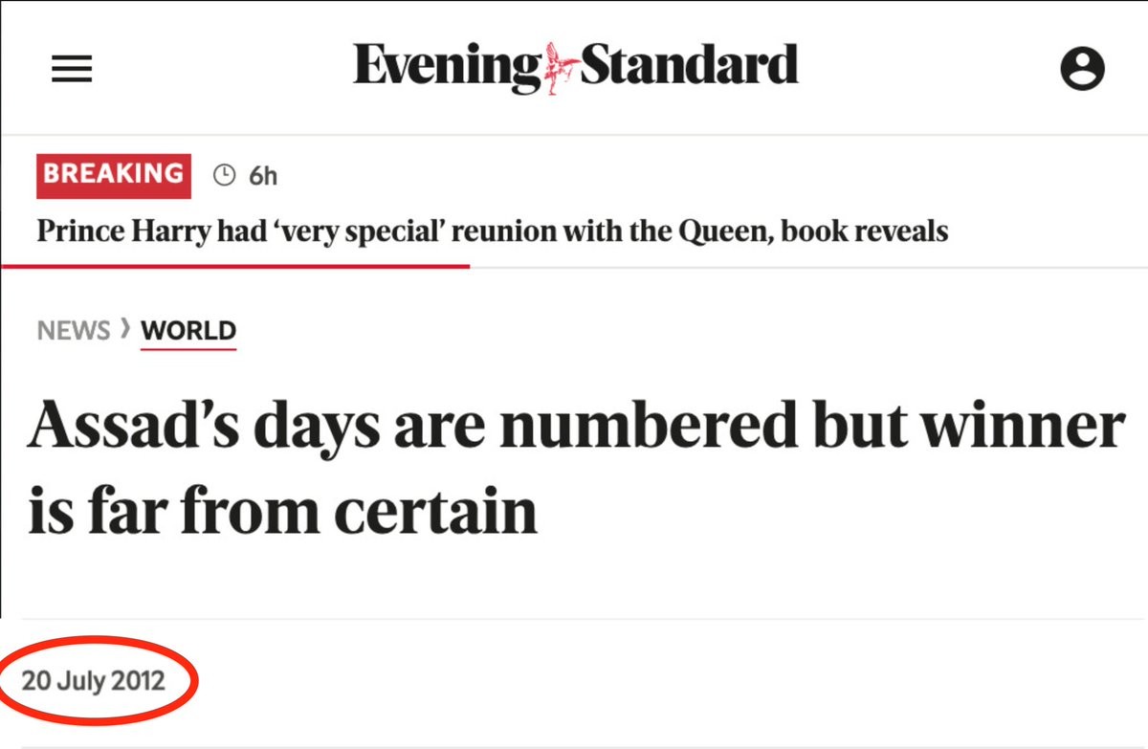Open the hamburger navigation menu
This screenshot has width=1148, height=749.
[x=72, y=70]
